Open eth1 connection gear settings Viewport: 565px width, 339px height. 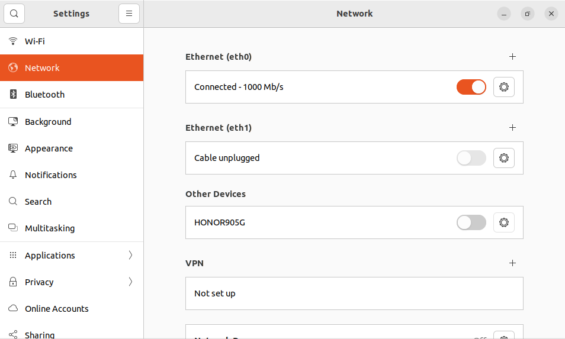[x=504, y=158]
